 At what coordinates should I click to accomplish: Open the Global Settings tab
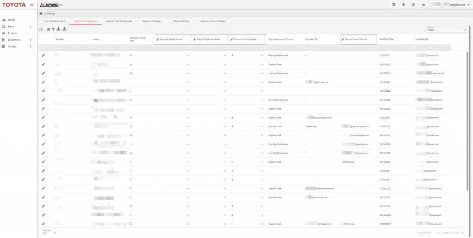click(181, 21)
